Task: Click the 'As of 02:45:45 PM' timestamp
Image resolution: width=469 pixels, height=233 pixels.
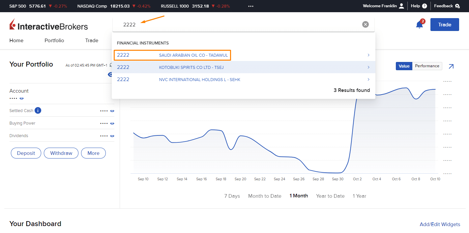Action: (x=86, y=65)
